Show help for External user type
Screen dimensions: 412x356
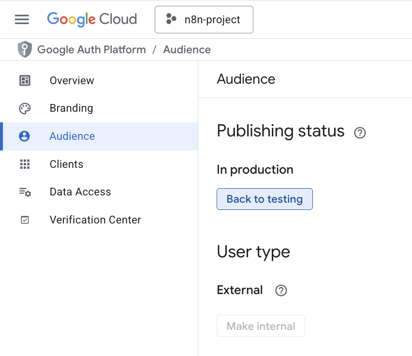(x=281, y=291)
